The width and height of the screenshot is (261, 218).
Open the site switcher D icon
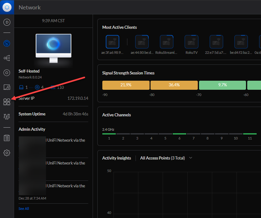point(7,22)
